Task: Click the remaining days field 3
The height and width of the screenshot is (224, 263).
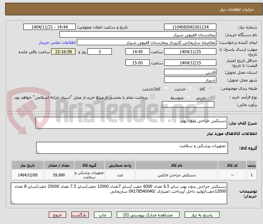Action: pyautogui.click(x=100, y=51)
